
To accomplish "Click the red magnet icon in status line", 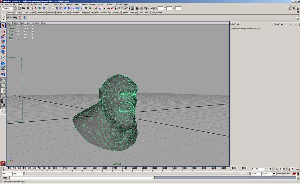I will click(112, 8).
